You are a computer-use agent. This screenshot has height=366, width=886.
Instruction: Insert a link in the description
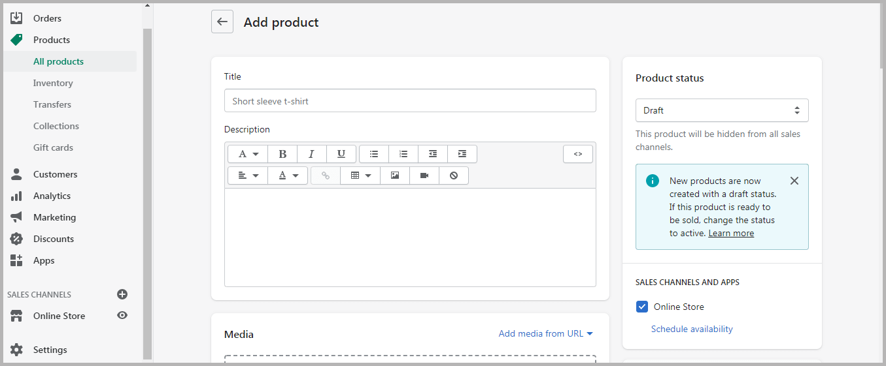click(x=326, y=175)
